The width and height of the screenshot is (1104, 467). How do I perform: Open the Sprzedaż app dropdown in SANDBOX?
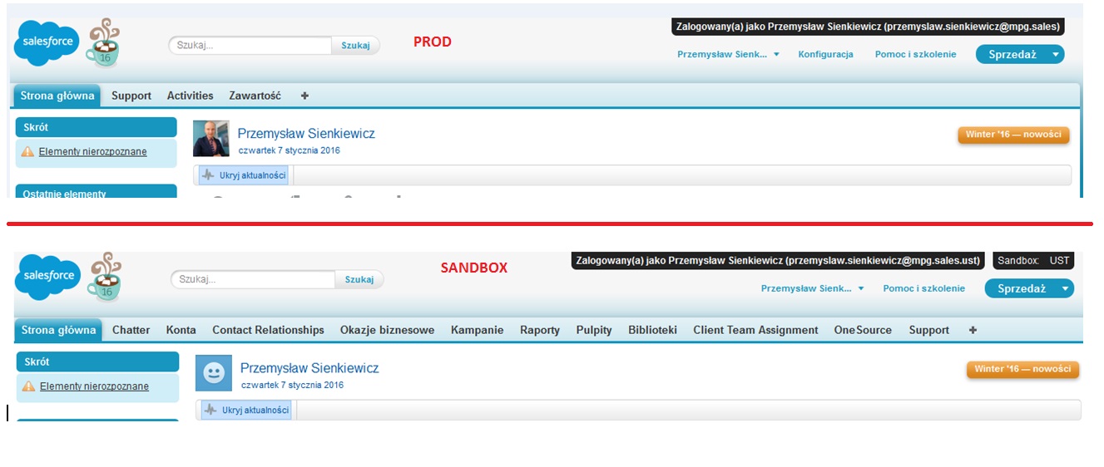(1029, 288)
